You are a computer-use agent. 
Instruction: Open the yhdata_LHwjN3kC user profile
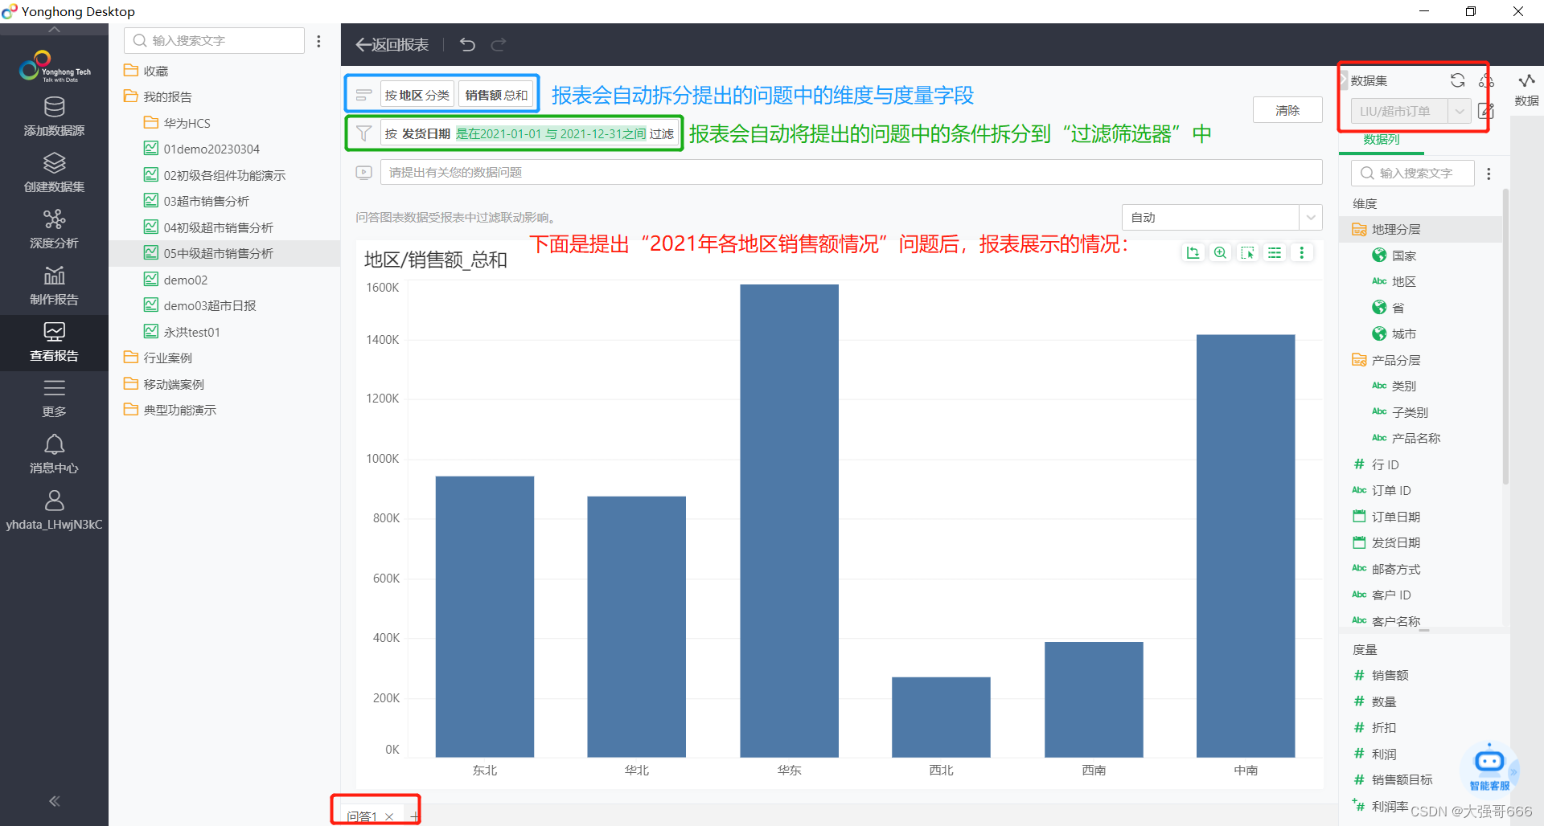click(54, 511)
